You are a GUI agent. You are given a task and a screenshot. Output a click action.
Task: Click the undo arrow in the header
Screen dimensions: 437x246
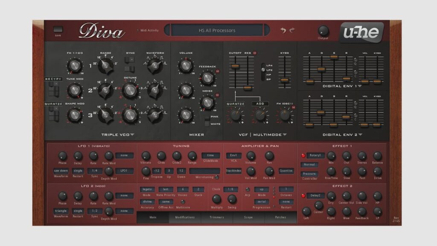[283, 30]
